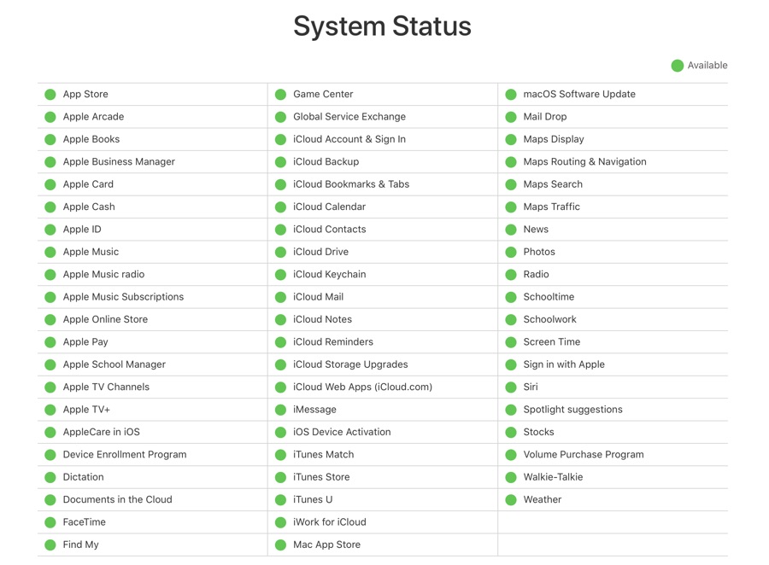The height and width of the screenshot is (565, 769).
Task: Open the iCloud Drive status entry
Action: (383, 252)
